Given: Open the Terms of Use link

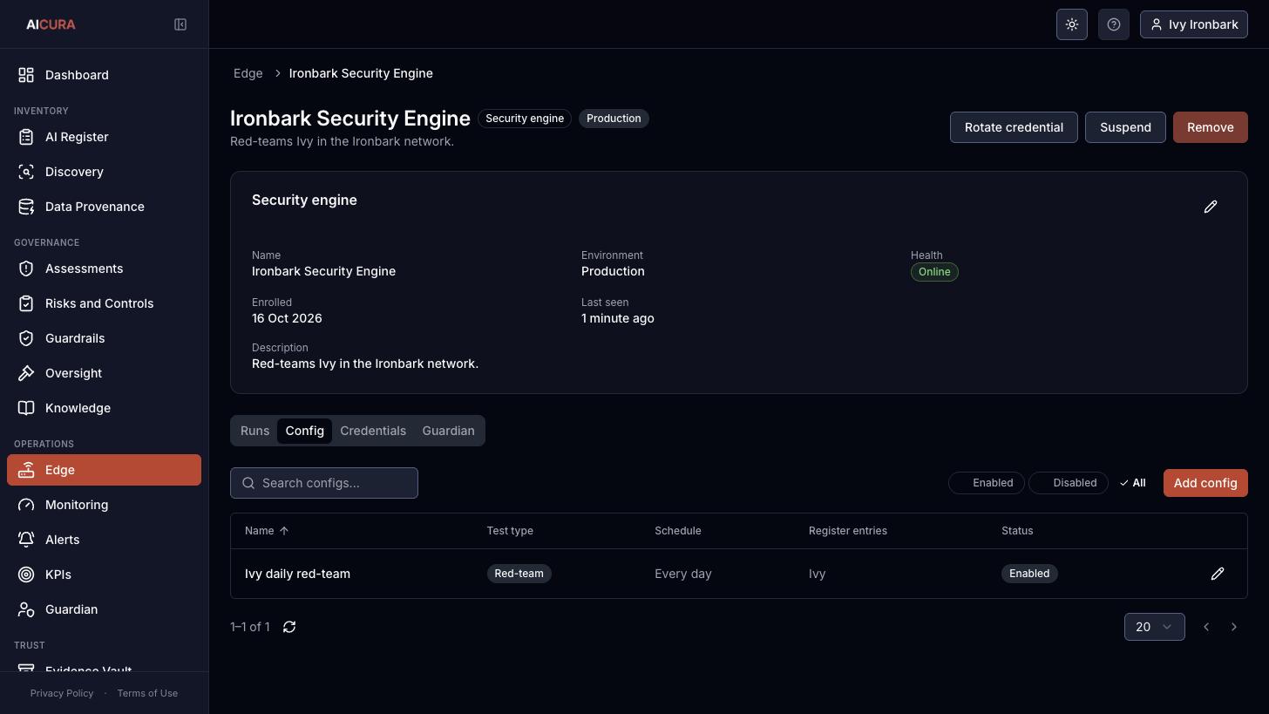Looking at the screenshot, I should [x=147, y=693].
